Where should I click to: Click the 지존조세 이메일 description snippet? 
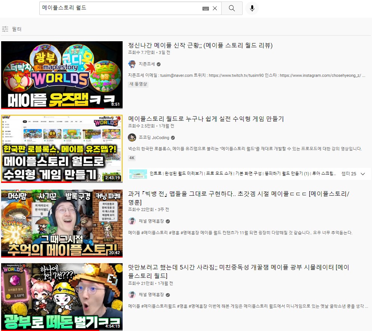coord(247,75)
